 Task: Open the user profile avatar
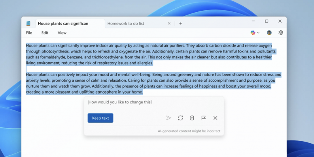[269, 33]
